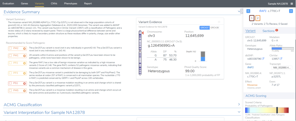Image resolution: width=296 pixels, height=121 pixels.
Task: Switch to the Sections sidebar tab
Action: [269, 31]
